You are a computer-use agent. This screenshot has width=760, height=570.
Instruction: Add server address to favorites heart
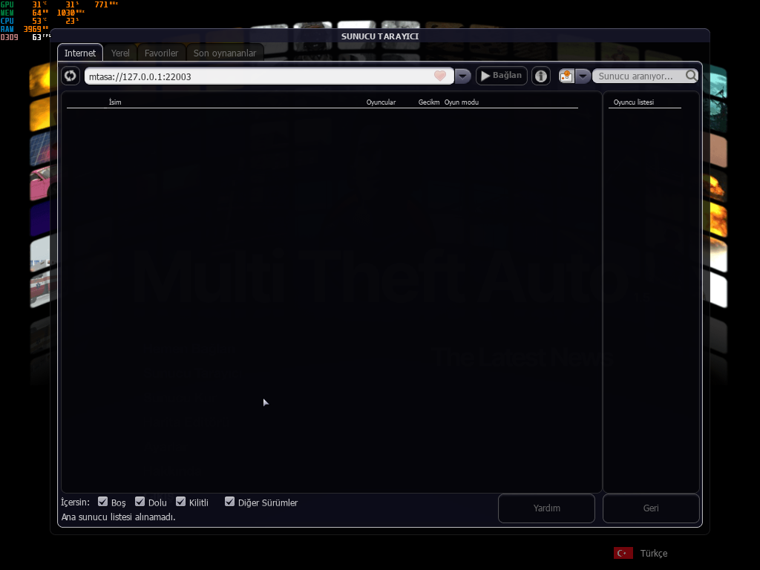tap(440, 76)
